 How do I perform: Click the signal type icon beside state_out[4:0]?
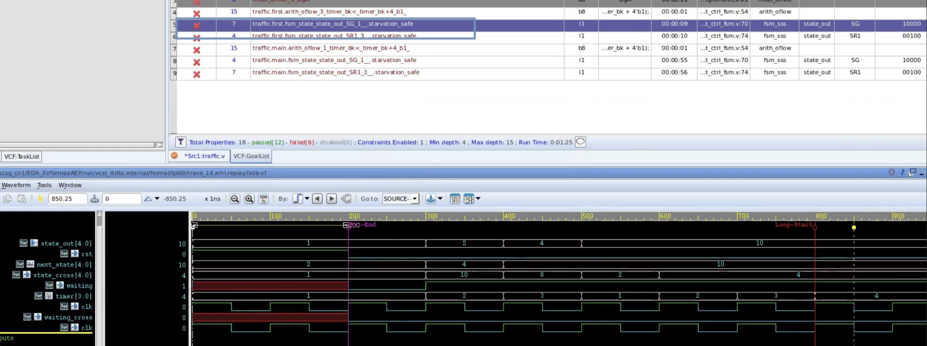[34, 243]
